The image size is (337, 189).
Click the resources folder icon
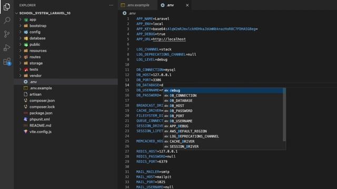point(26,50)
